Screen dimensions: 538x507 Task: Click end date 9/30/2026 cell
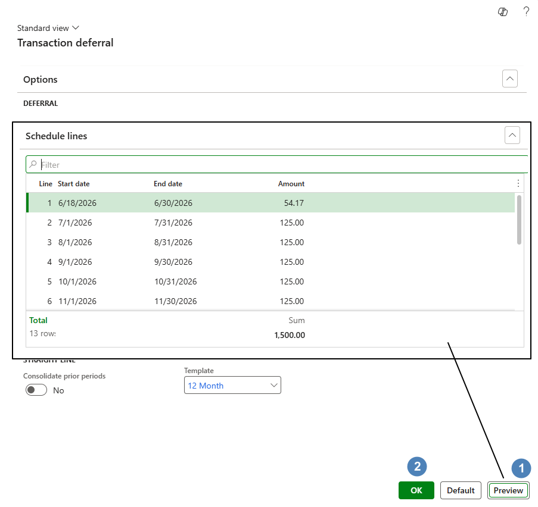coord(173,262)
